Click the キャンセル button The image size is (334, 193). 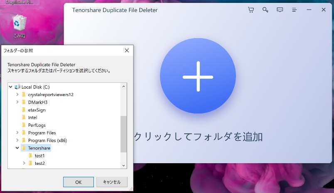(112, 182)
